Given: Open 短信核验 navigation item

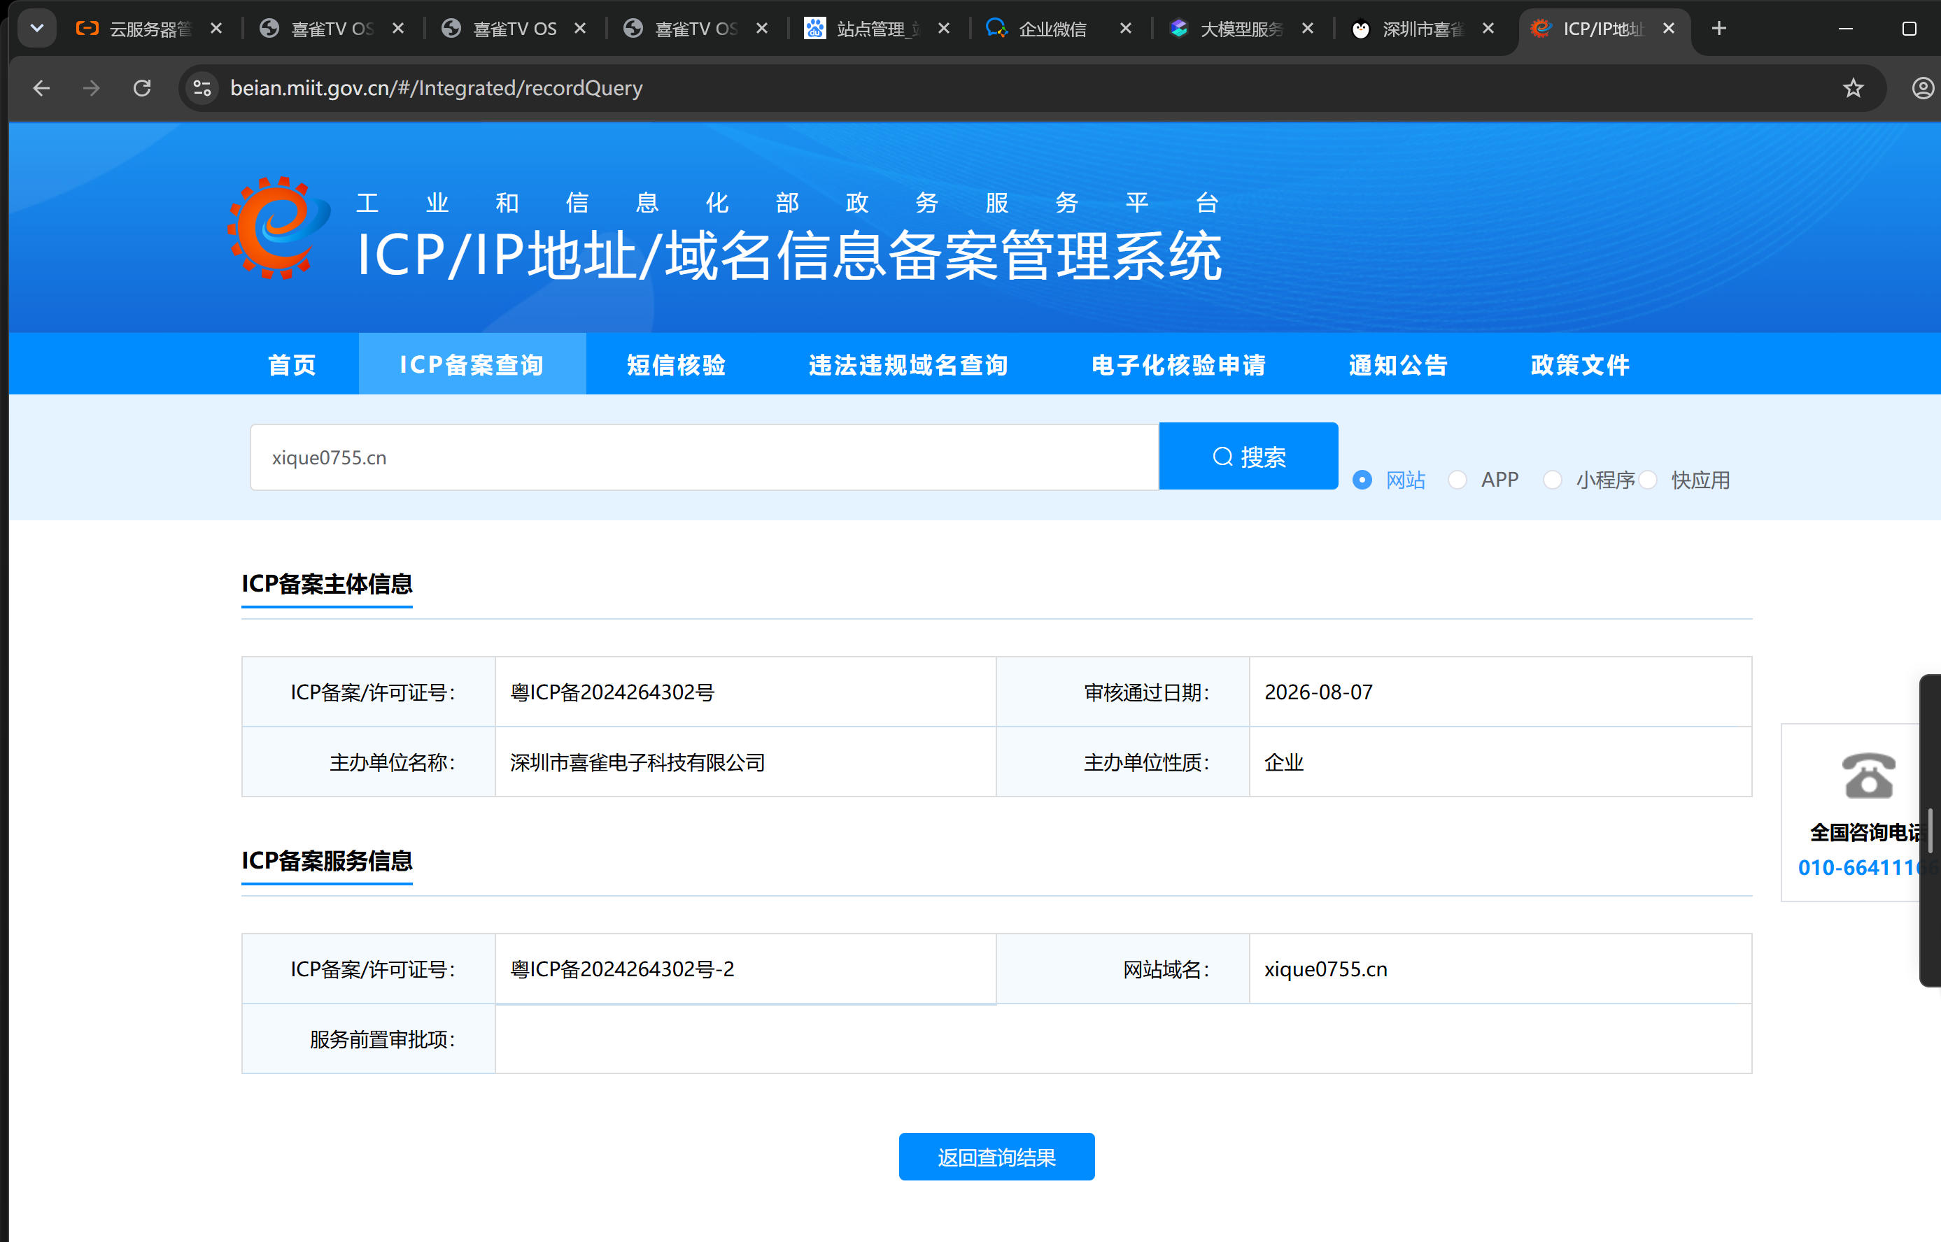Looking at the screenshot, I should pyautogui.click(x=676, y=364).
